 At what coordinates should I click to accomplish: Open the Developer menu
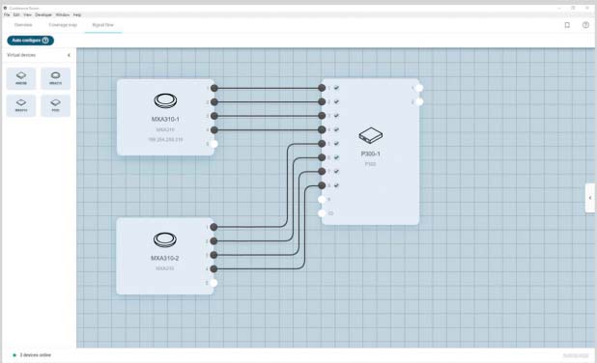(43, 14)
